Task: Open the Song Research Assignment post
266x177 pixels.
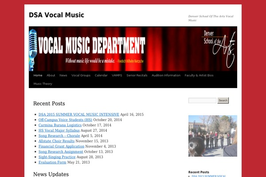Action: coord(61,152)
